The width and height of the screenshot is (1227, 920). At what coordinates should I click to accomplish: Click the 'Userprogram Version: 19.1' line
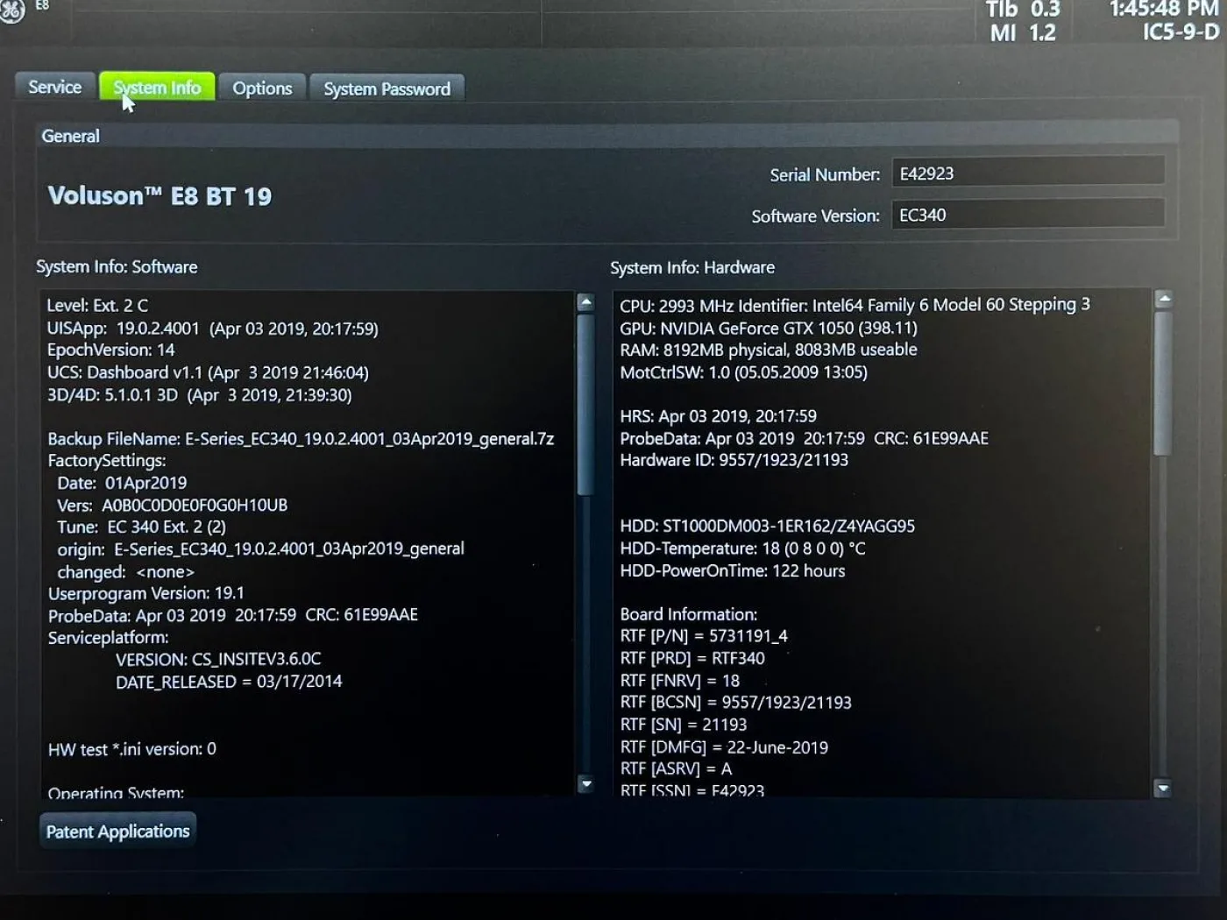click(x=146, y=593)
